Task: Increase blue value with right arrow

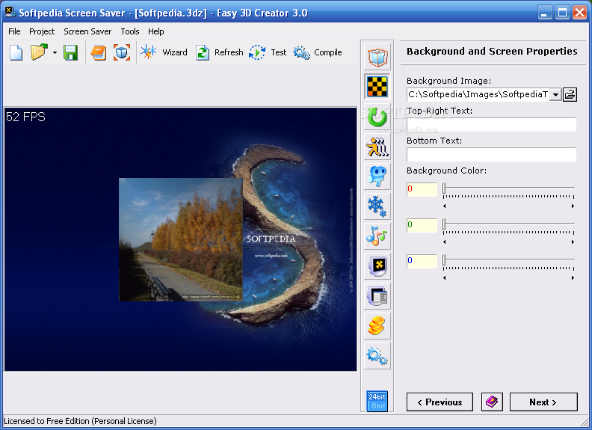Action: (573, 277)
